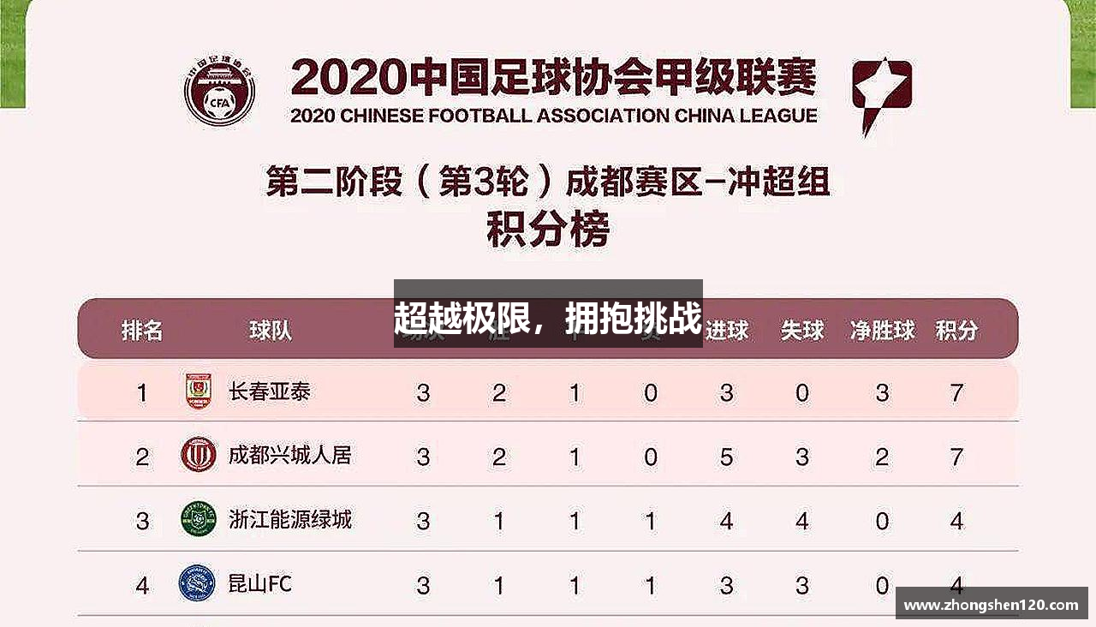Select the 浙江能源绿城 team badge
Screen dimensions: 1096x627
(199, 519)
